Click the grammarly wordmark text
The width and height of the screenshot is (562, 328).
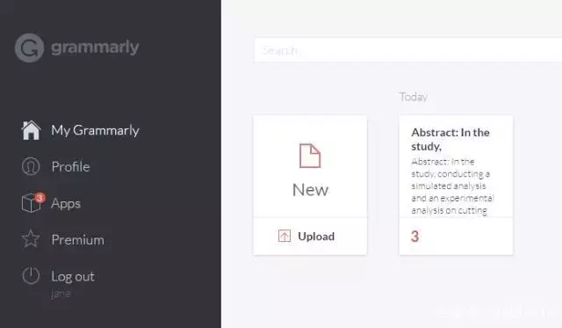pyautogui.click(x=95, y=47)
